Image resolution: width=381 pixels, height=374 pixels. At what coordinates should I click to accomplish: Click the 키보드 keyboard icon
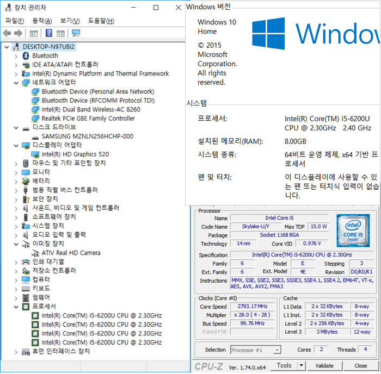click(26, 289)
